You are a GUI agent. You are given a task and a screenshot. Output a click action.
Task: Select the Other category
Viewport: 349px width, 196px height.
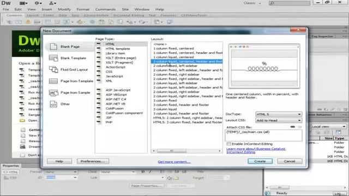coord(60,104)
